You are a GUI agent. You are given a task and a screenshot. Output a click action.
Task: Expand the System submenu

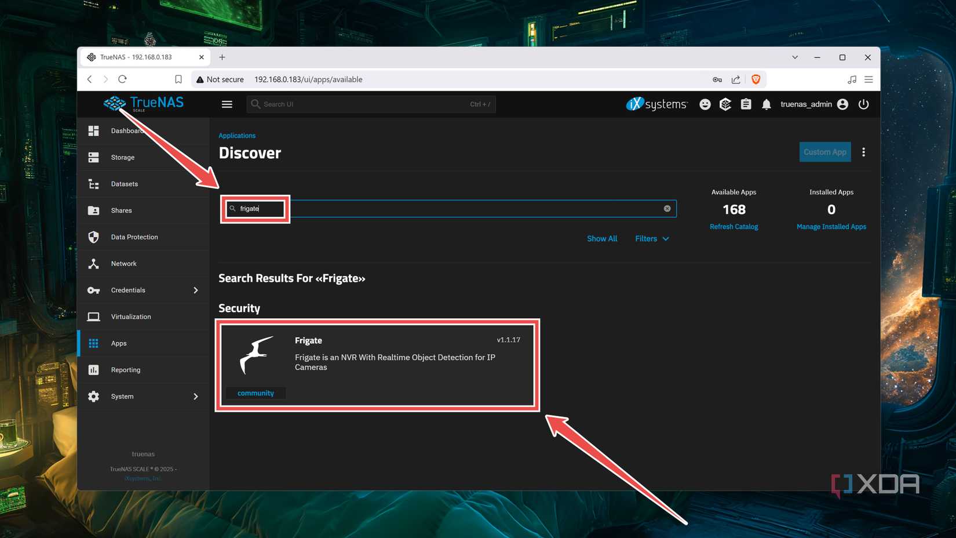[196, 397]
